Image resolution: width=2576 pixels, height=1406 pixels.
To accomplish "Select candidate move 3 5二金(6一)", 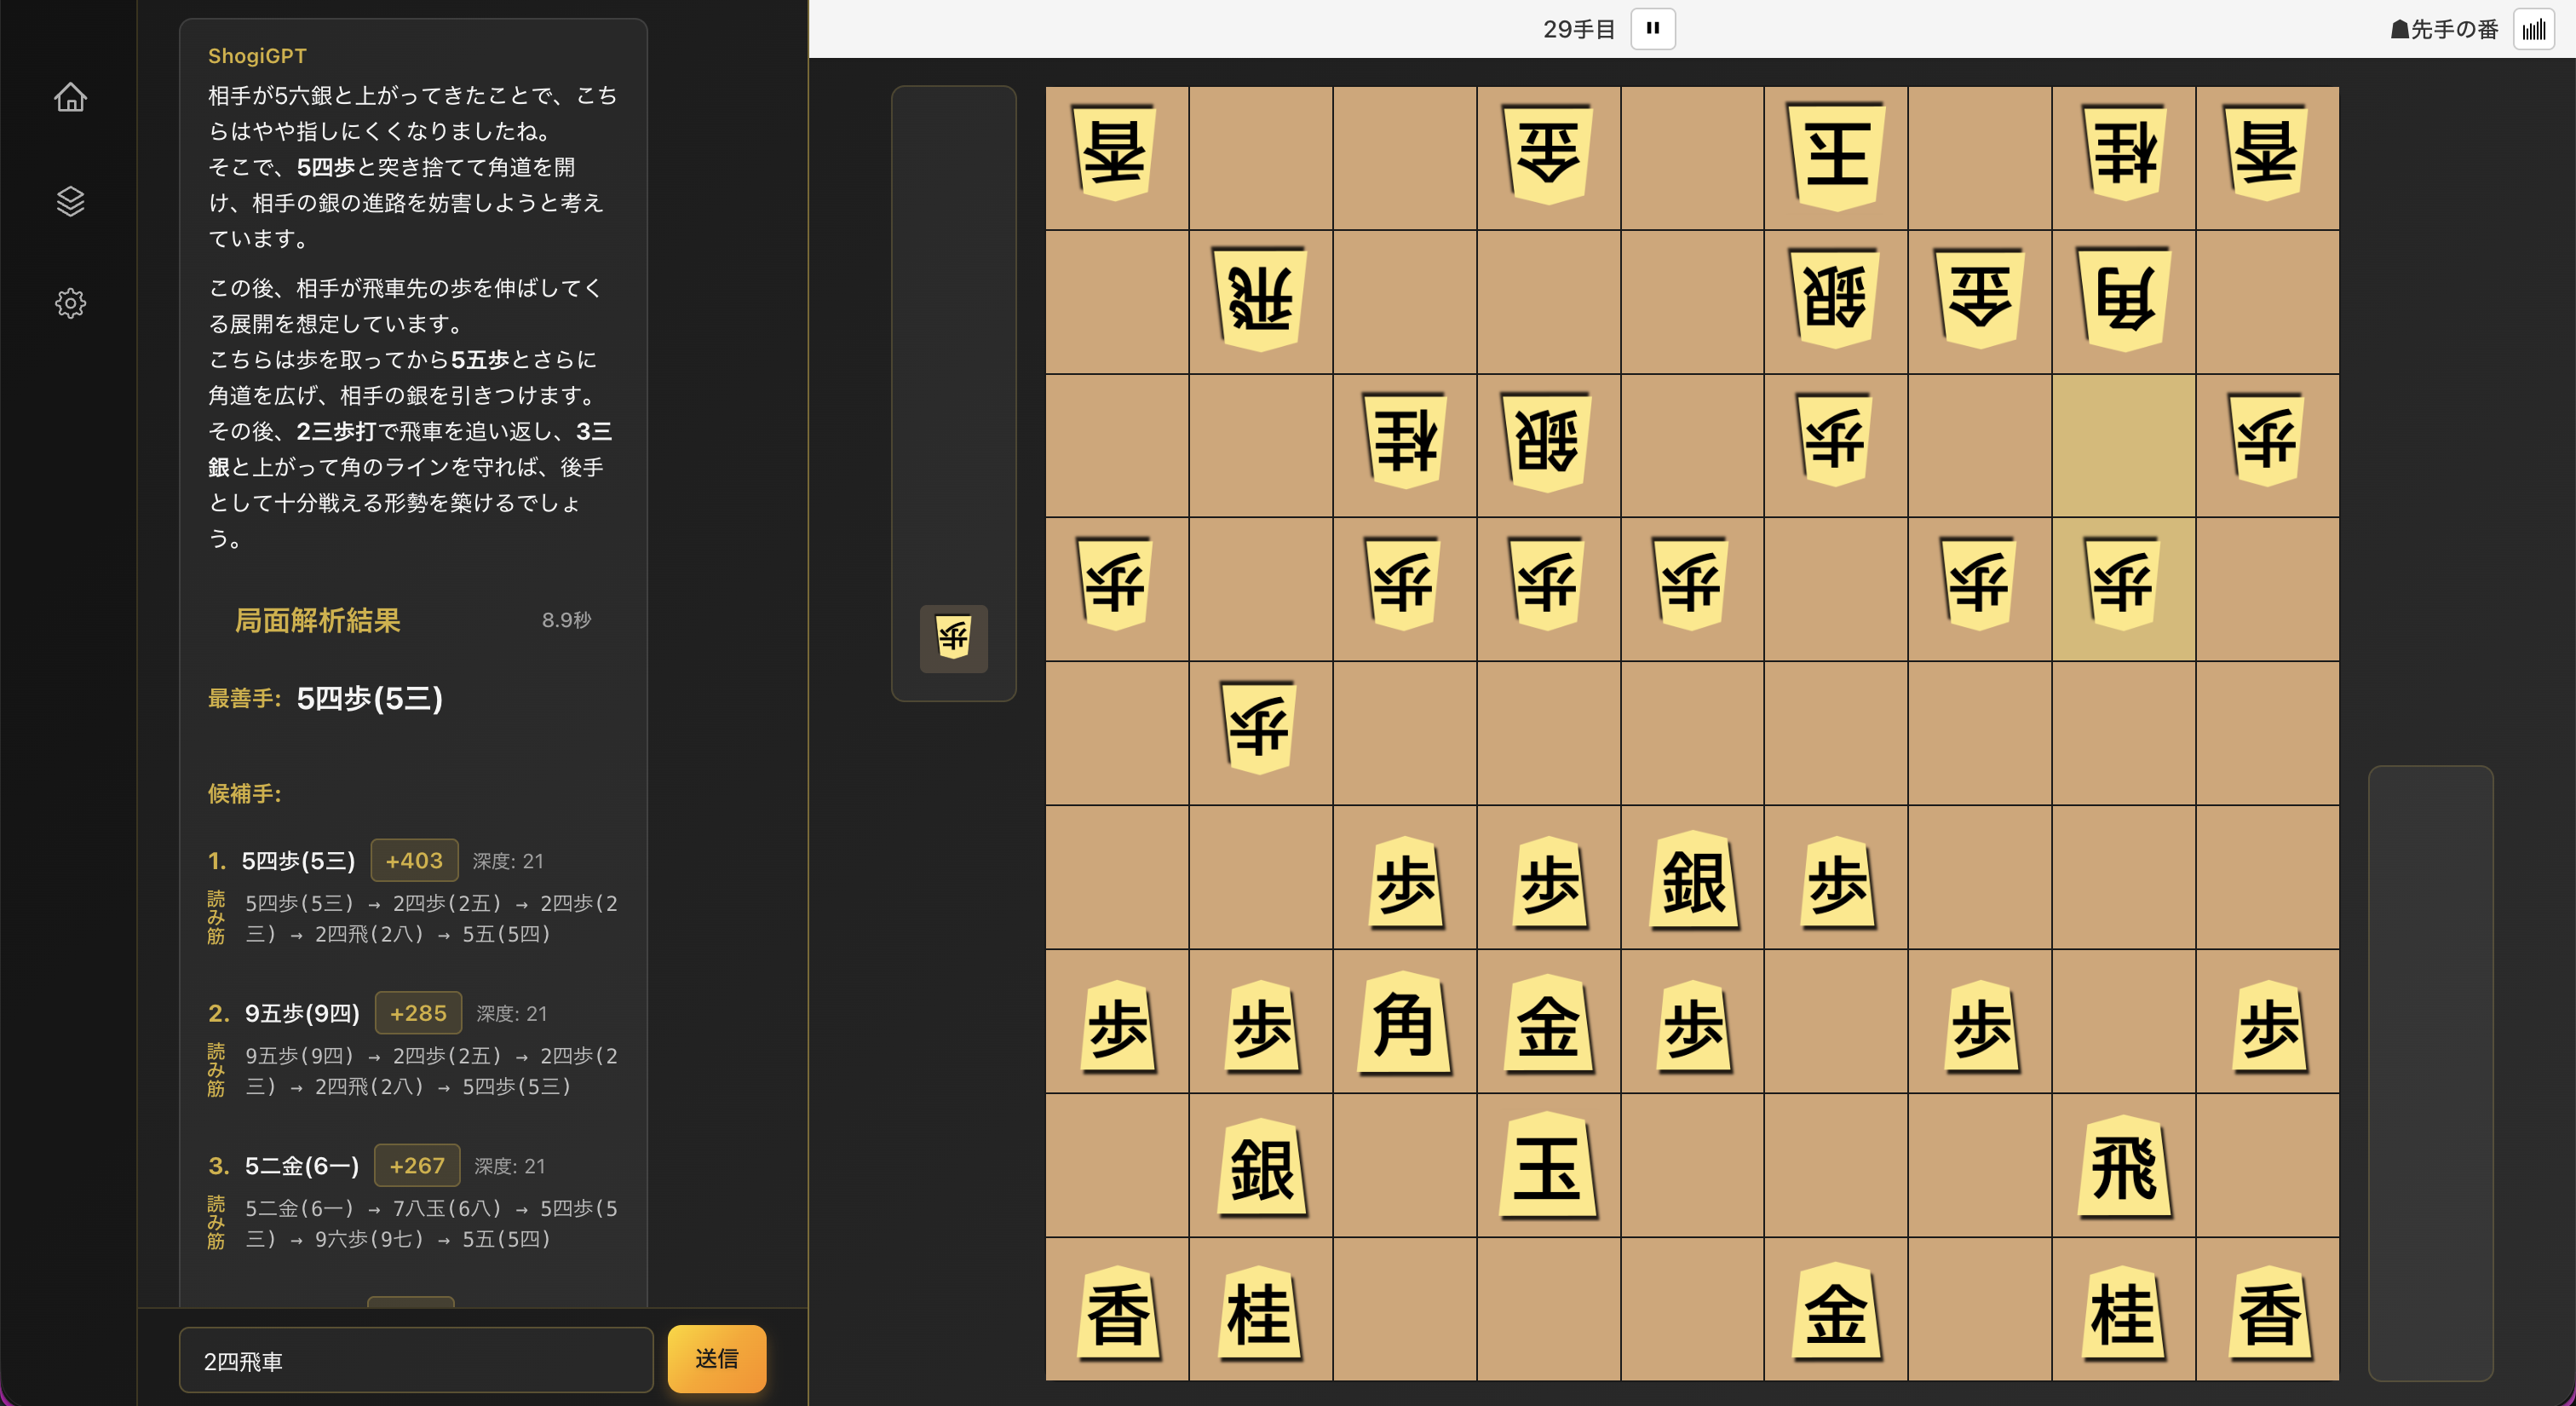I will [301, 1166].
